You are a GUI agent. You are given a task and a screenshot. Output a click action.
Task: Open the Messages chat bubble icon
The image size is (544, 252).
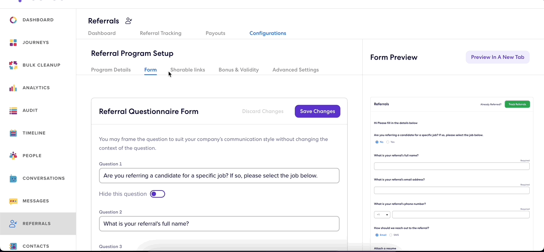13,201
